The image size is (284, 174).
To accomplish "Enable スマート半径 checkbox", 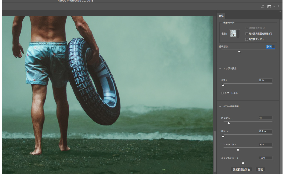I will coord(222,93).
